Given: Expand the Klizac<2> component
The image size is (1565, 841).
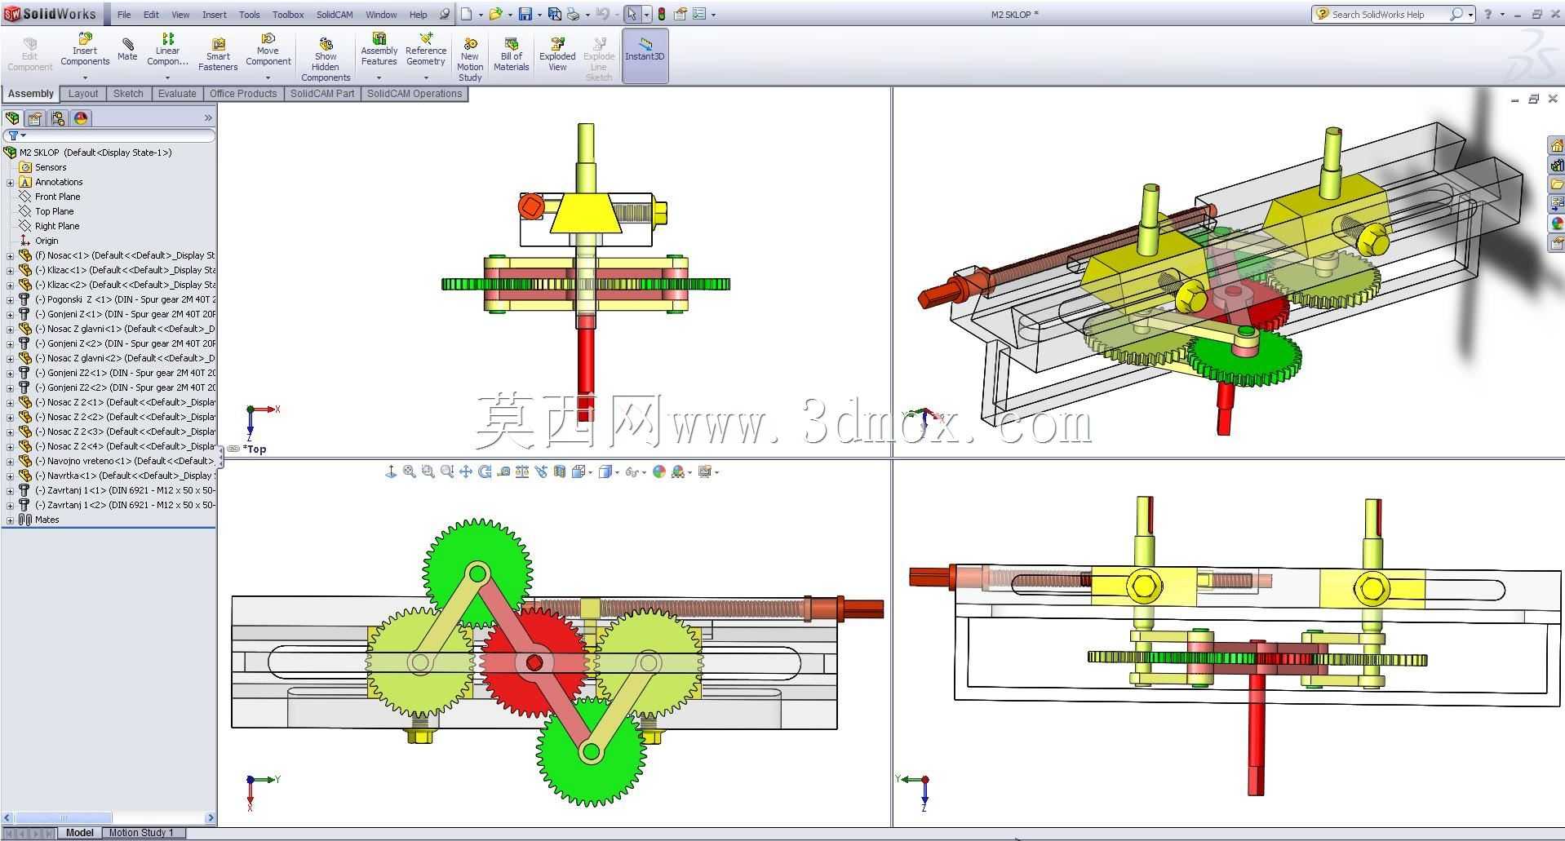Looking at the screenshot, I should coord(10,285).
